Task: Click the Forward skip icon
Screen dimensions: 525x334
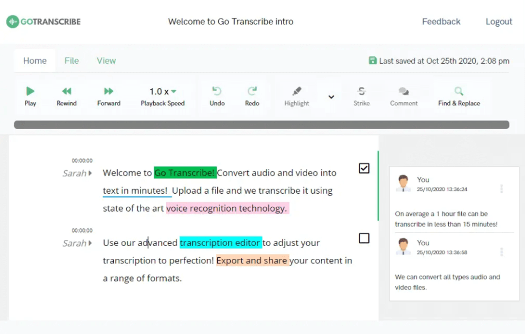Action: click(108, 95)
